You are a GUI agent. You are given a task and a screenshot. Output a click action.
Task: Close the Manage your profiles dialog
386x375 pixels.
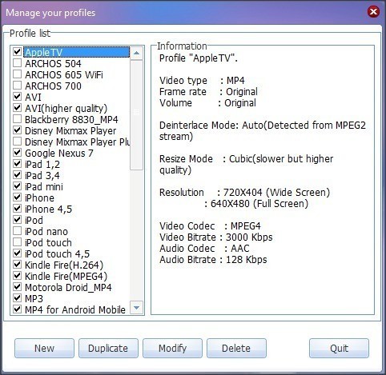pos(373,12)
